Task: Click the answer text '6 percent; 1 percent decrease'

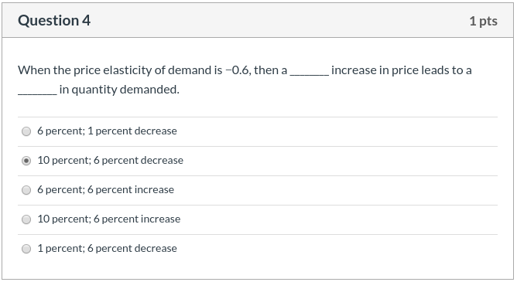Action: [107, 131]
